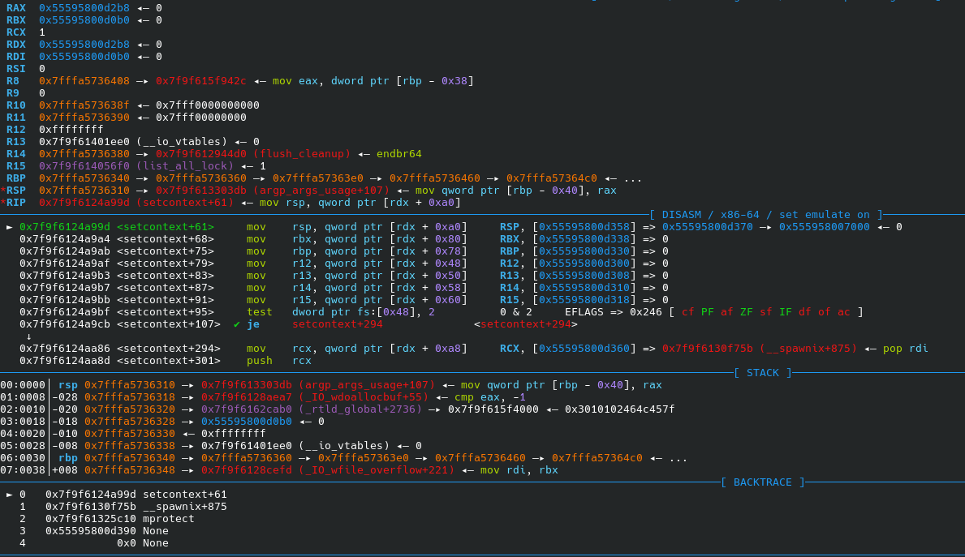Select the STACK section header label
965x557 pixels.
pyautogui.click(x=763, y=373)
